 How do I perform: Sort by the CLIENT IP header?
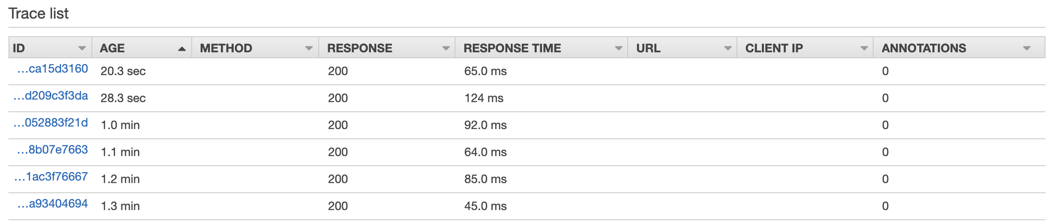774,48
